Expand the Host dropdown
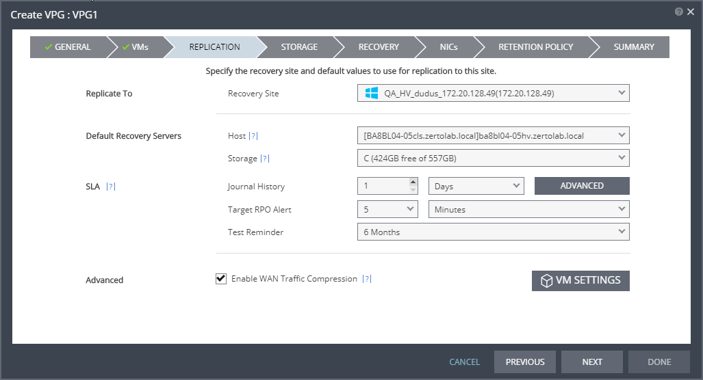 pos(493,135)
